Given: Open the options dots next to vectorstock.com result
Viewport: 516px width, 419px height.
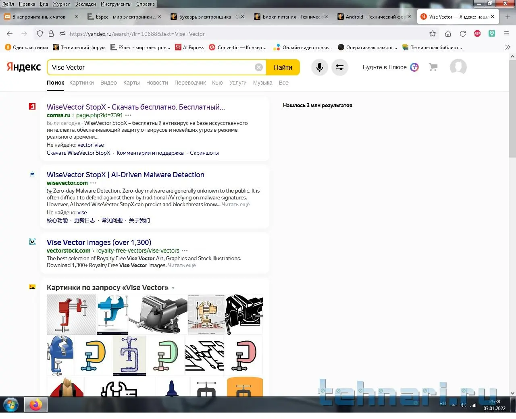Looking at the screenshot, I should (185, 251).
